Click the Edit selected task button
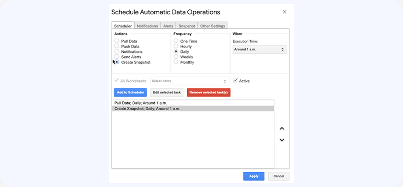Screen dimensions: 403x187 pyautogui.click(x=167, y=93)
